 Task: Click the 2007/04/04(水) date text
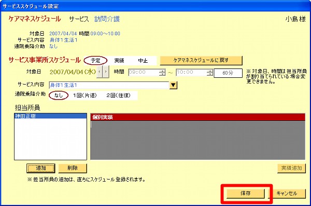73,72
